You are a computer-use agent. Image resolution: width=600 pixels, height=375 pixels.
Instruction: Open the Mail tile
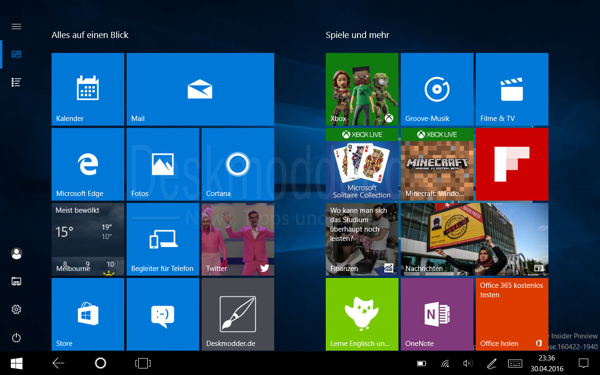200,89
